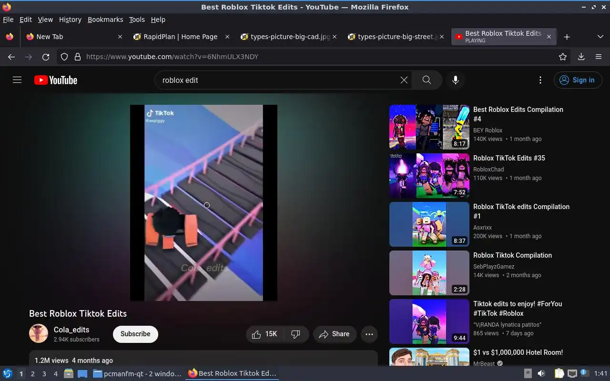Open more actions ellipsis below video
This screenshot has width=610, height=381.
click(369, 334)
